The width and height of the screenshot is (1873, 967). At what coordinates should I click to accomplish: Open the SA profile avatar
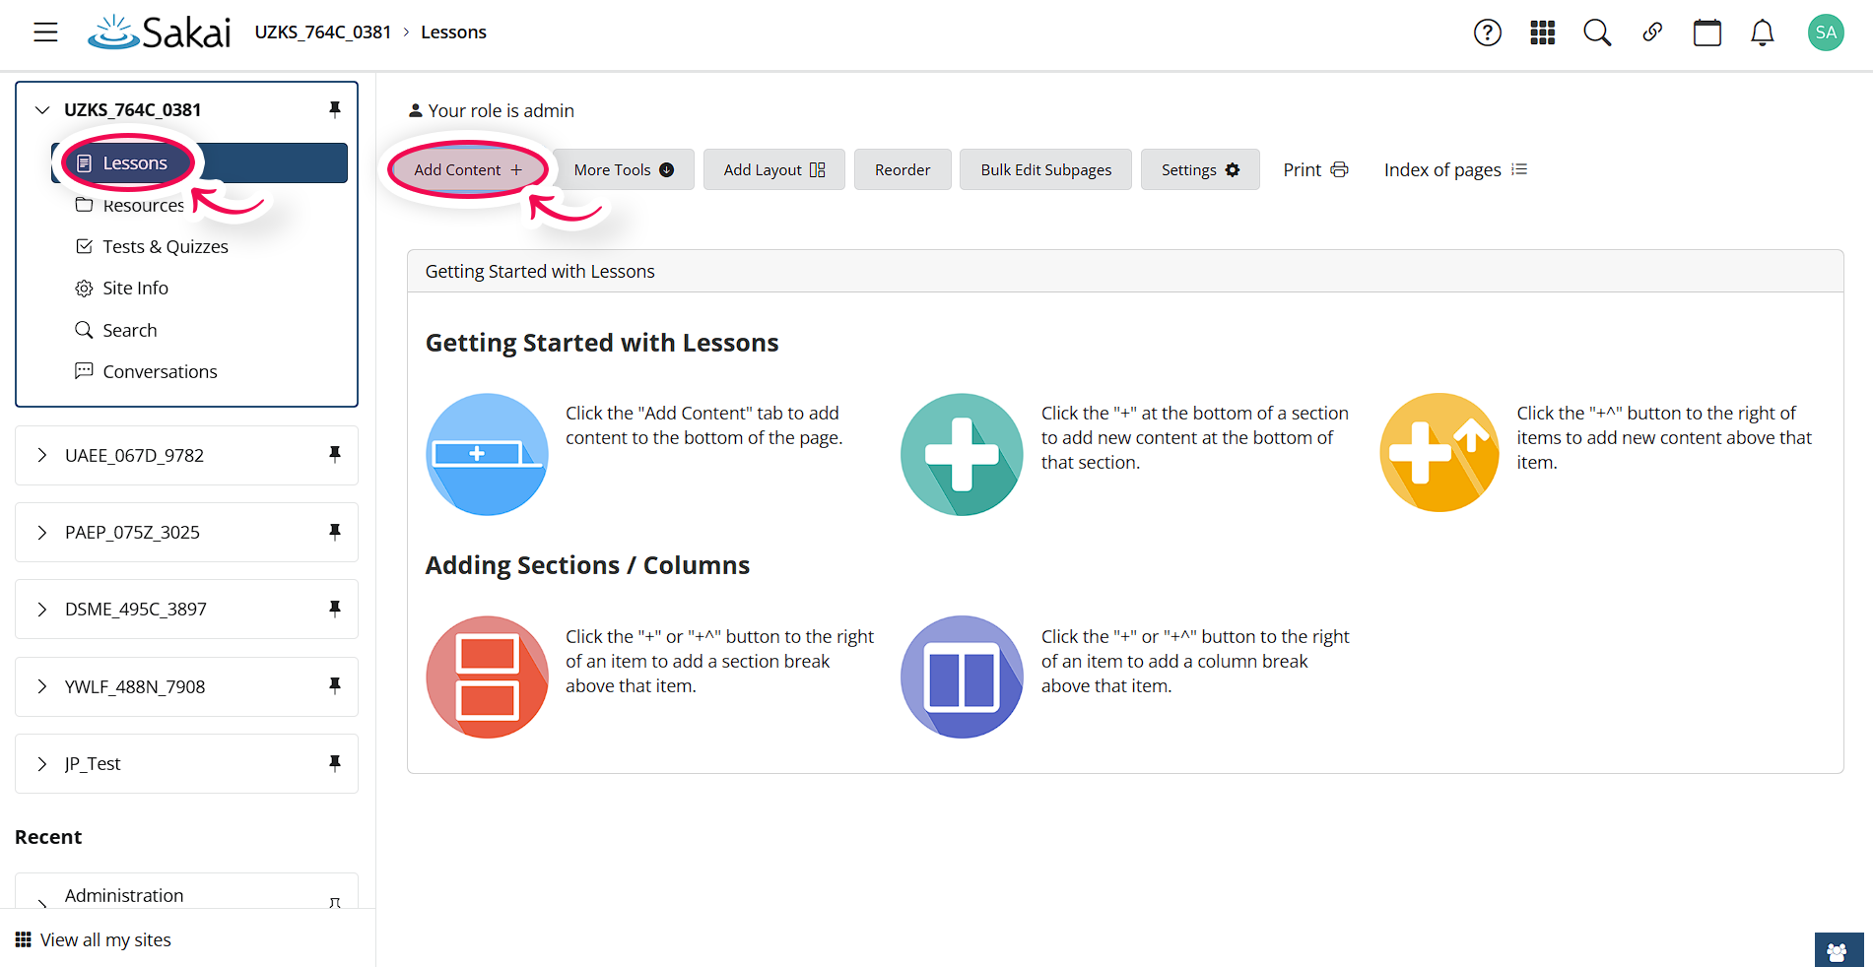pyautogui.click(x=1826, y=32)
